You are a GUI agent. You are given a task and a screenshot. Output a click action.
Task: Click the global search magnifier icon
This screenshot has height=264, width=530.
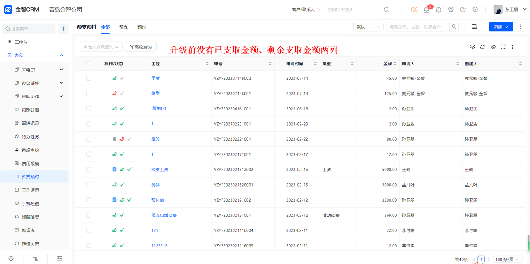[x=386, y=10]
